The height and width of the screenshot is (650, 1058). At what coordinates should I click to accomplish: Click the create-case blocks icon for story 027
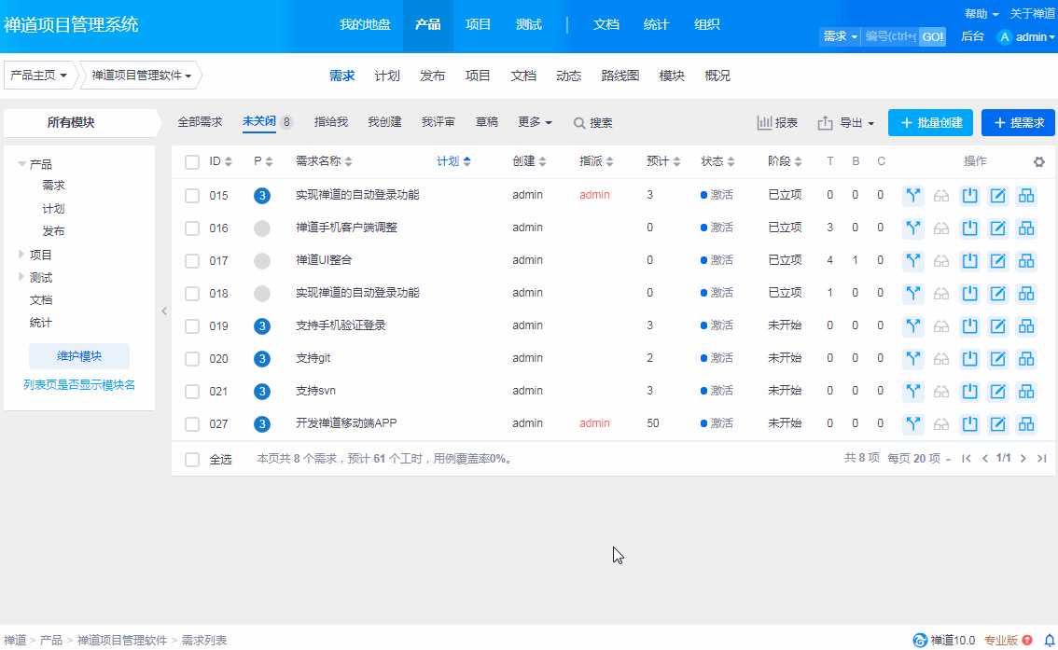(1026, 424)
